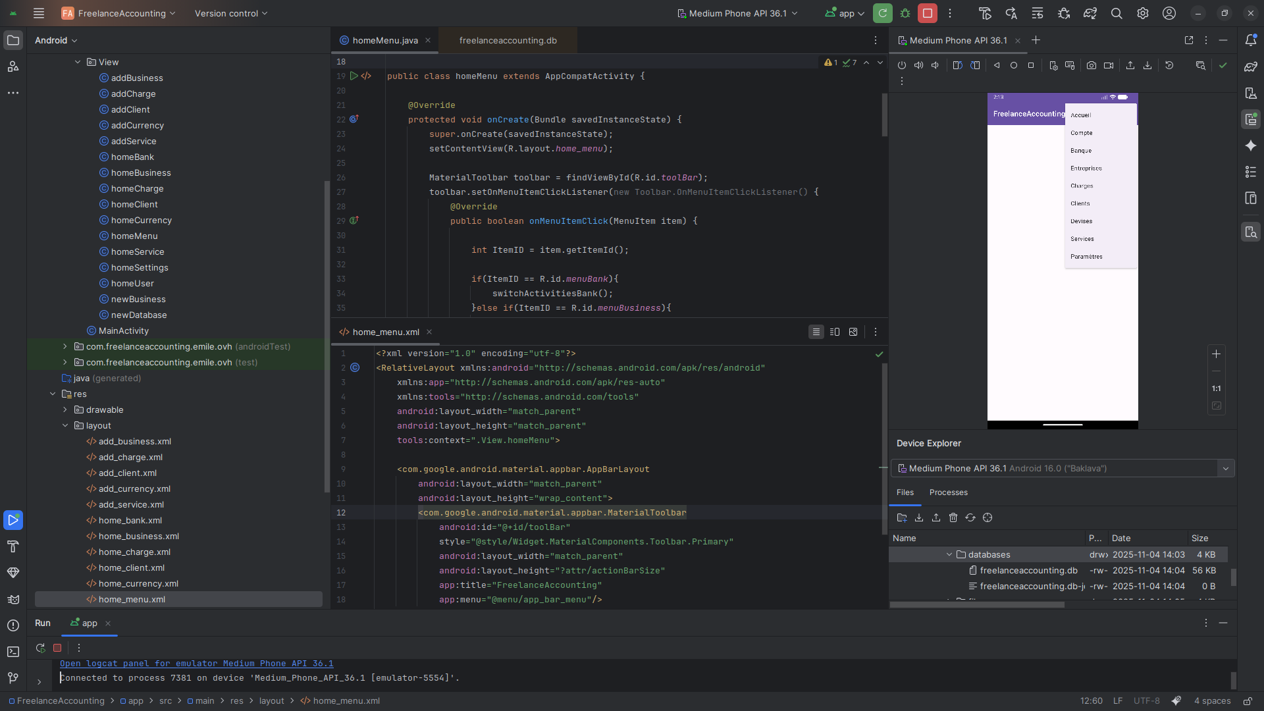
Task: Rotate the emulator device left
Action: (957, 65)
